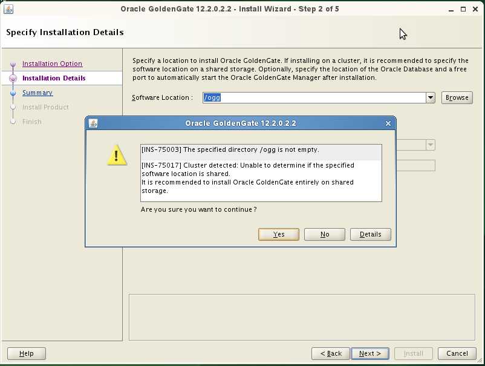Screen dimensions: 485x366
Task: Go back with the Back button
Action: click(x=331, y=353)
